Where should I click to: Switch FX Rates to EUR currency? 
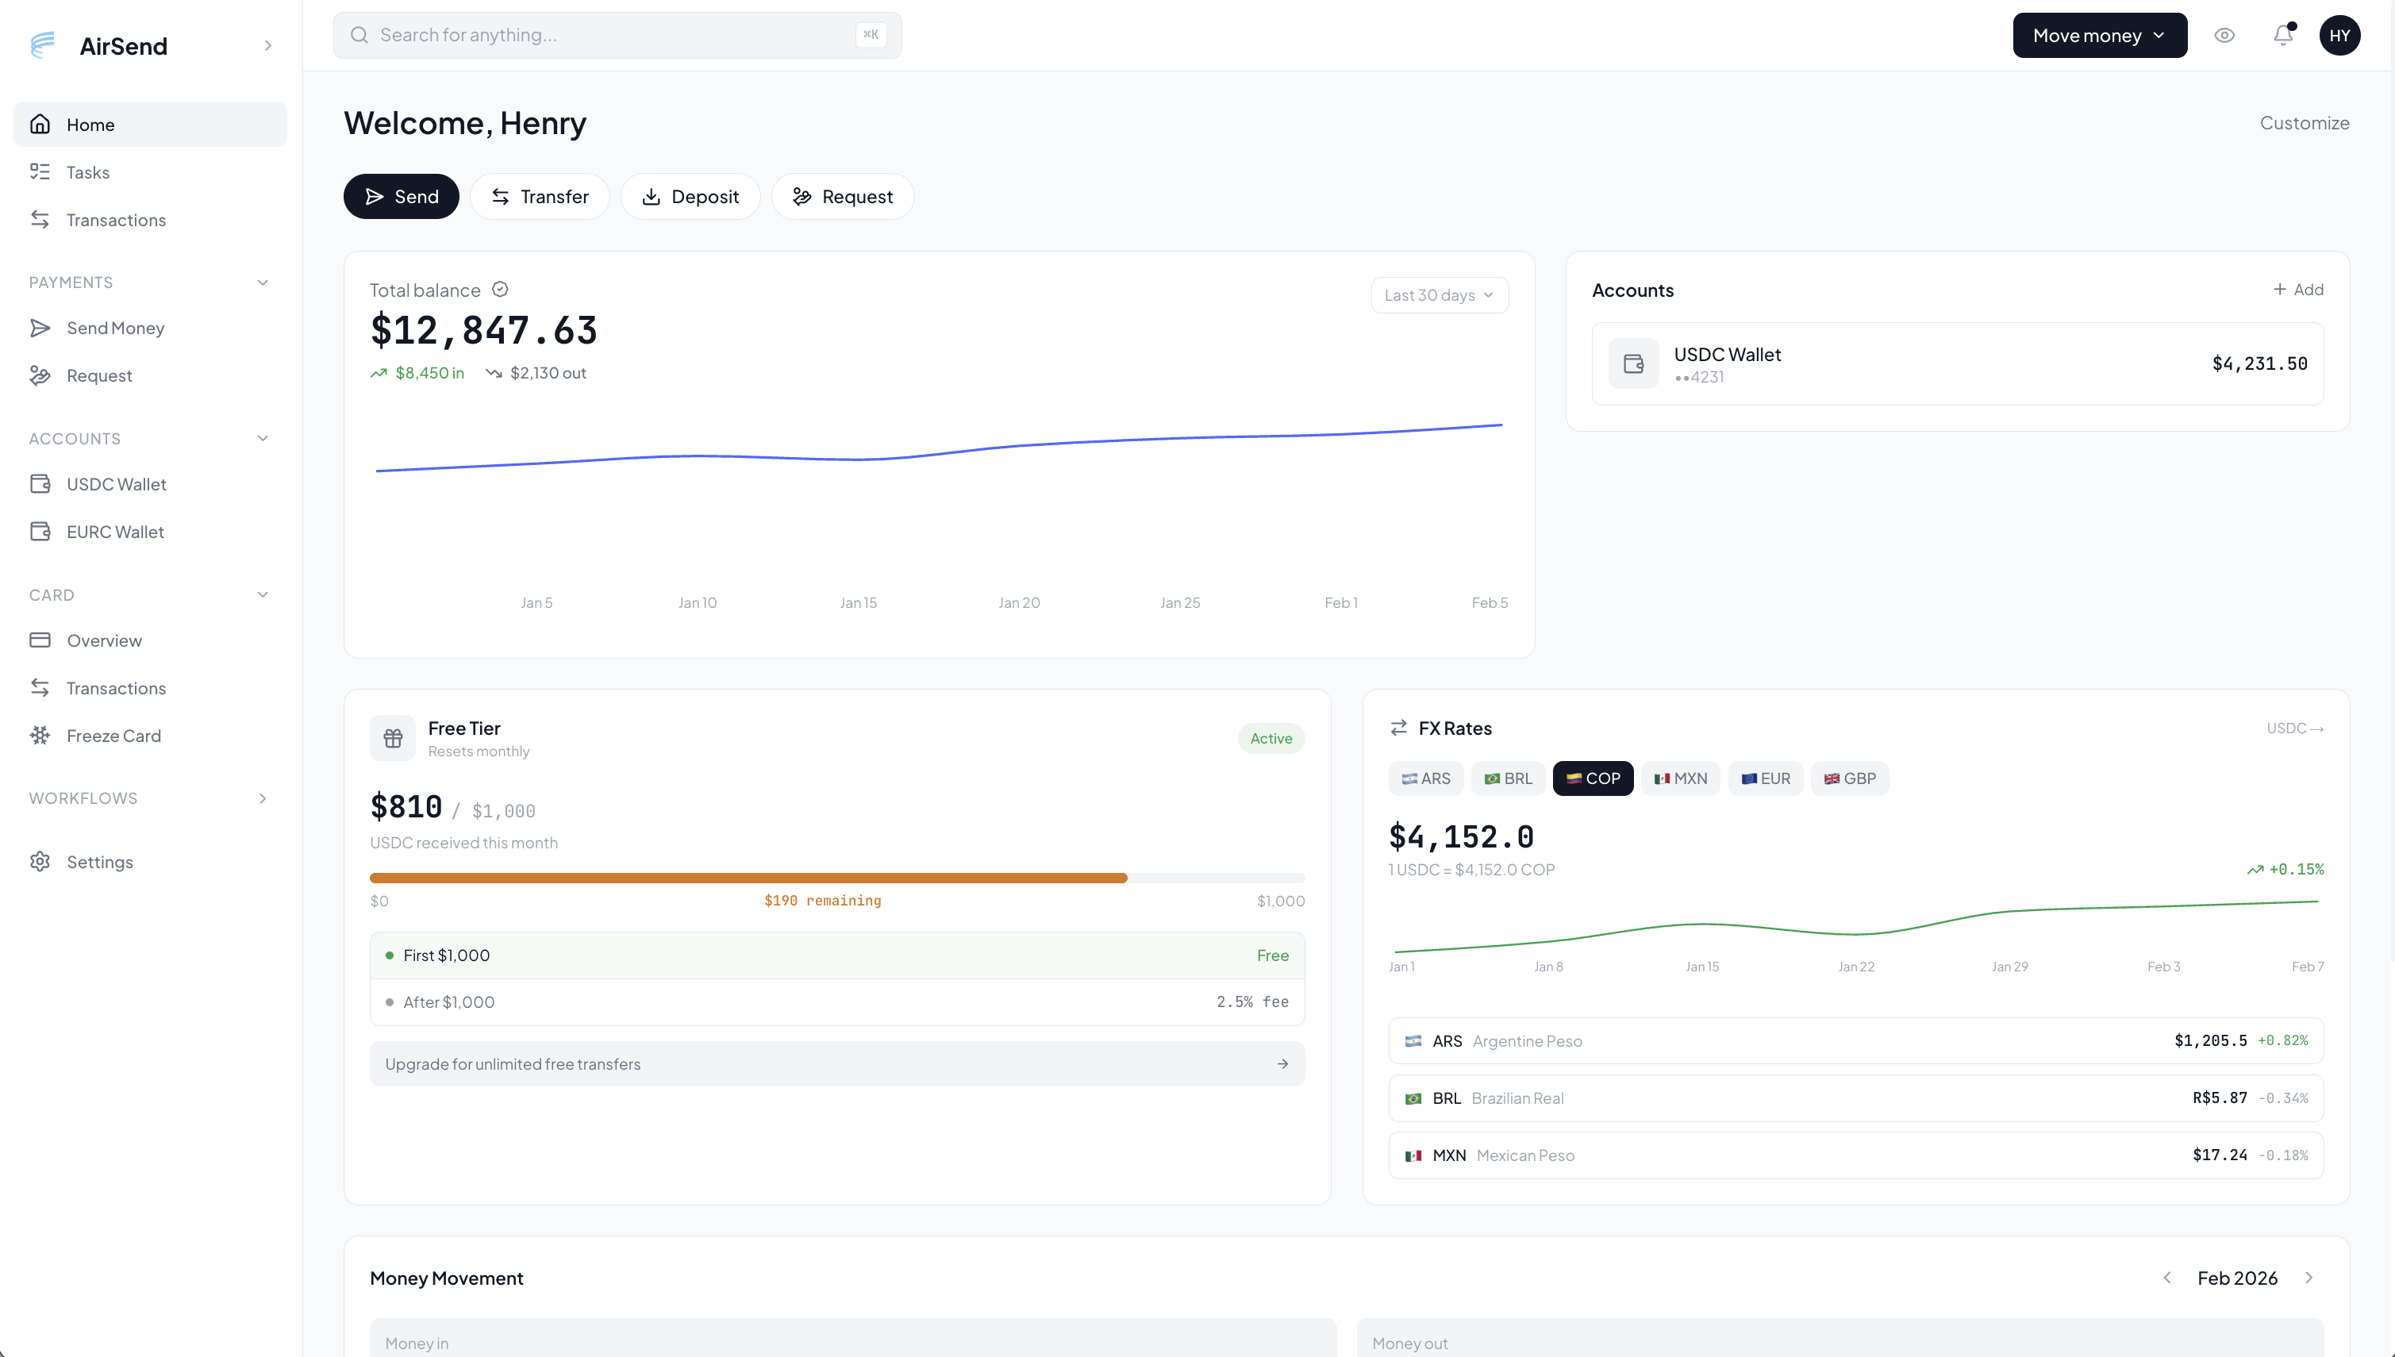[1765, 777]
